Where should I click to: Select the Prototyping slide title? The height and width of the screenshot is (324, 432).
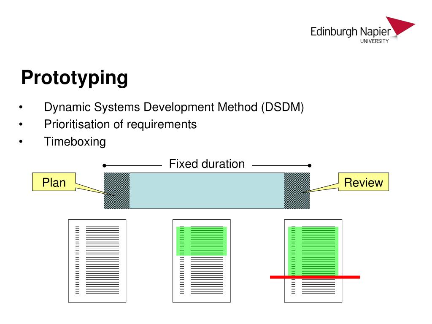74,78
